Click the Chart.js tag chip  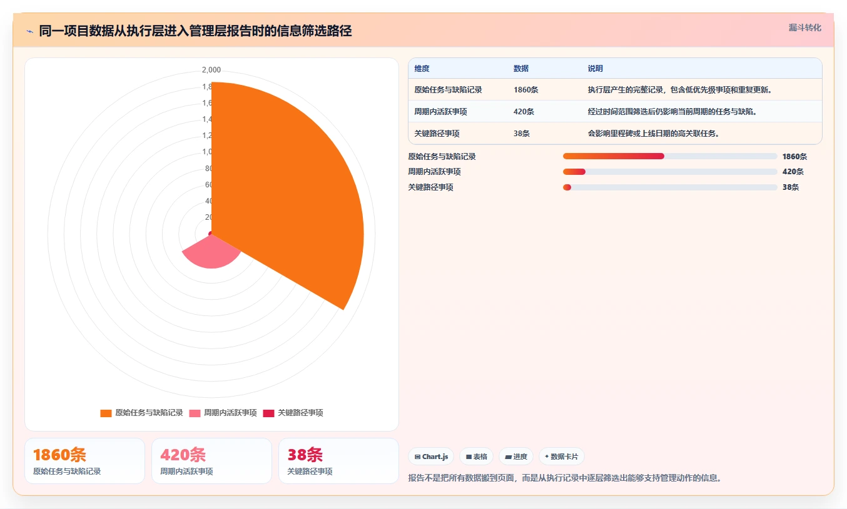click(x=431, y=457)
